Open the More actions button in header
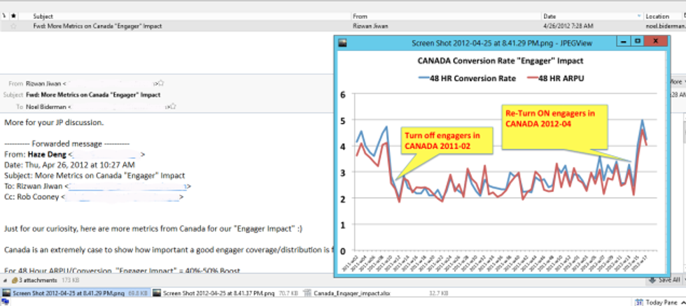The image size is (686, 306). tap(678, 82)
